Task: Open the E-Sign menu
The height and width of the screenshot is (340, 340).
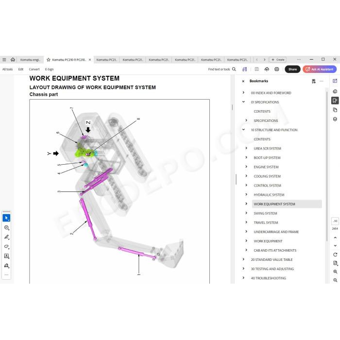Action: point(49,69)
